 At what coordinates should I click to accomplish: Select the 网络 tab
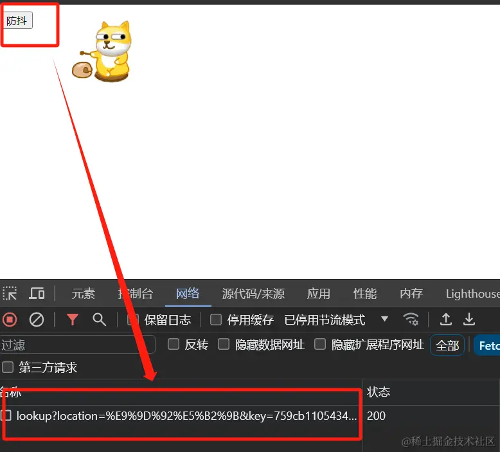[188, 293]
